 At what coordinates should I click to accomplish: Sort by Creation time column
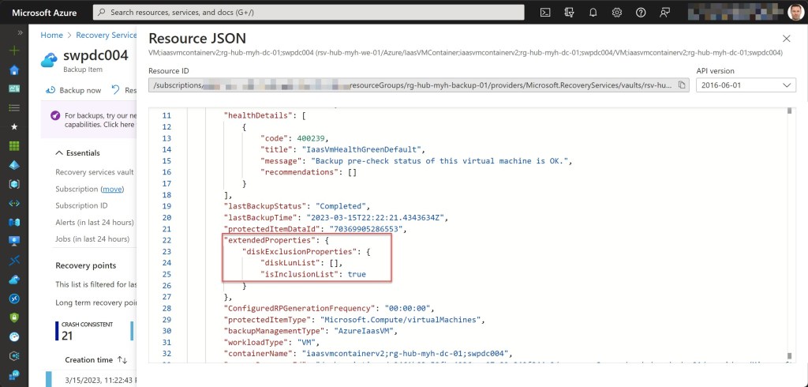click(x=122, y=359)
